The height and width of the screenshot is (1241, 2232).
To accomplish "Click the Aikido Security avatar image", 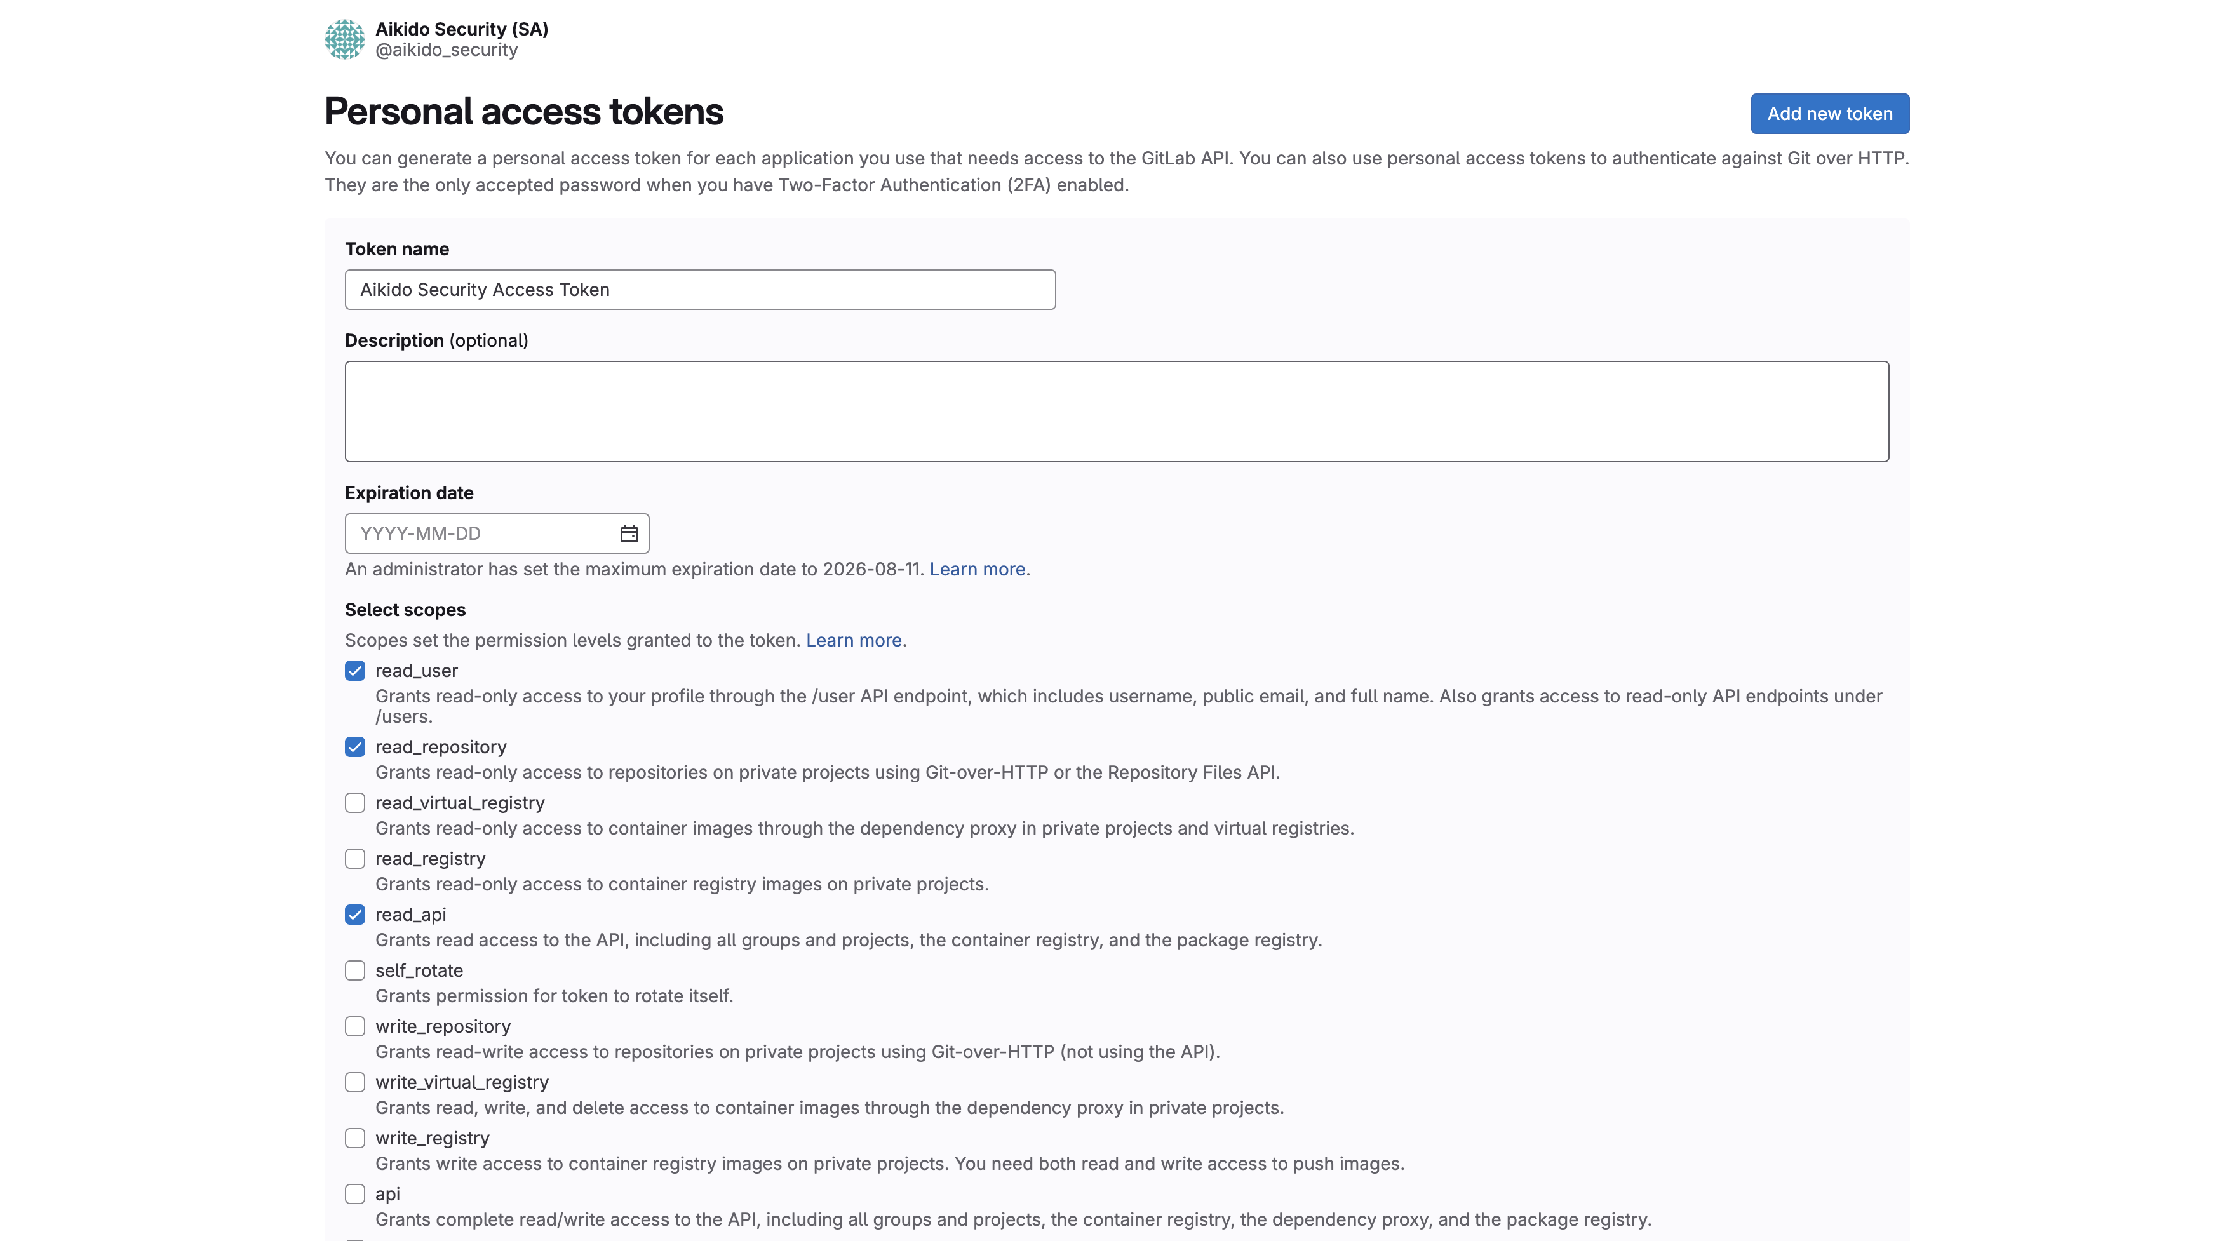I will click(x=344, y=39).
